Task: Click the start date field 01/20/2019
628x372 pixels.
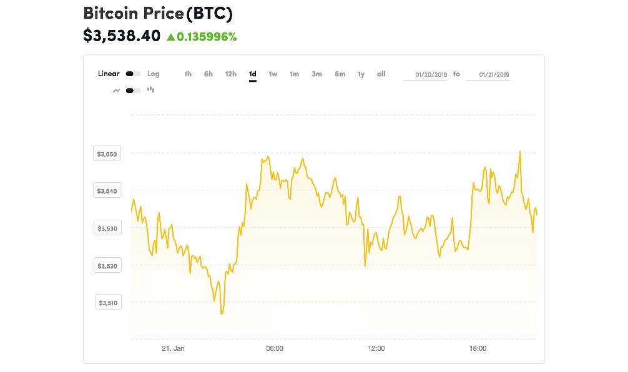Action: point(425,75)
